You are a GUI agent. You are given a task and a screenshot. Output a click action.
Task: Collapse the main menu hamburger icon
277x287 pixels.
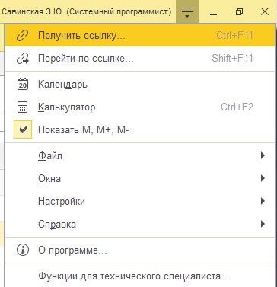[x=187, y=11]
